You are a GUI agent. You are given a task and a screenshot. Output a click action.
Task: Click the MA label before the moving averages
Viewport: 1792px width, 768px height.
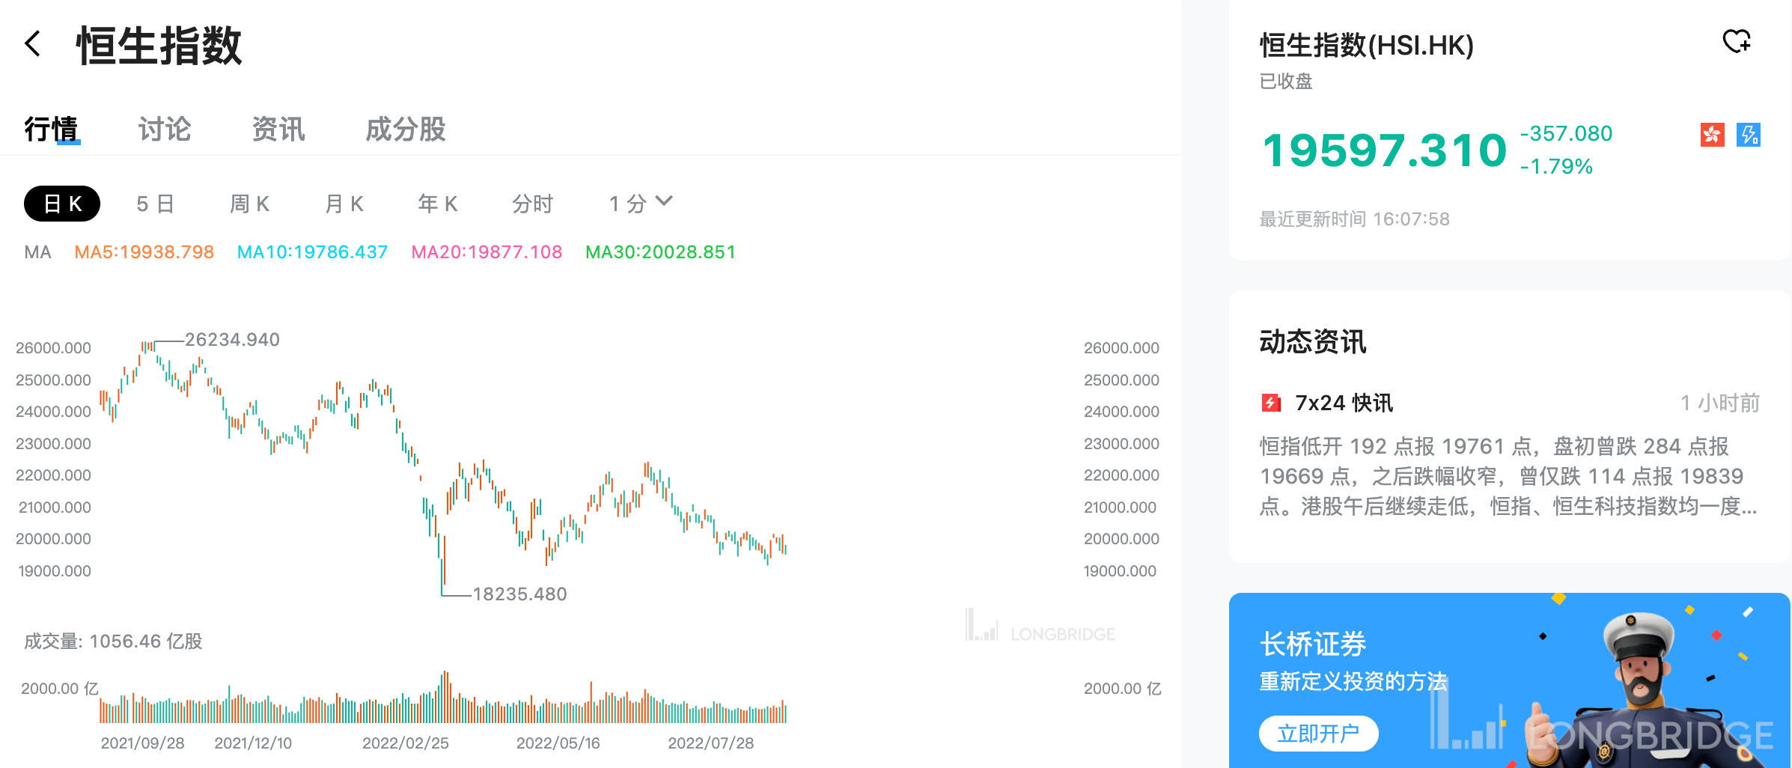click(37, 252)
